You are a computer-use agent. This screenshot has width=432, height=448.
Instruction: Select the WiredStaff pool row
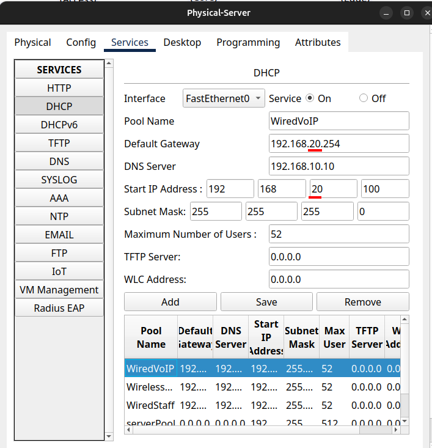pyautogui.click(x=262, y=405)
